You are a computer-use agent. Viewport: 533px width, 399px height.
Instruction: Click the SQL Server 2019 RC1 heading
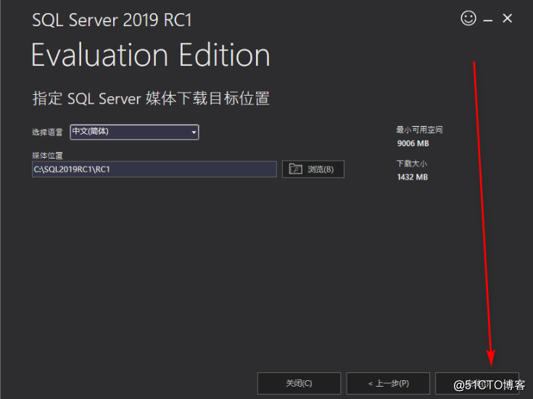pos(112,20)
